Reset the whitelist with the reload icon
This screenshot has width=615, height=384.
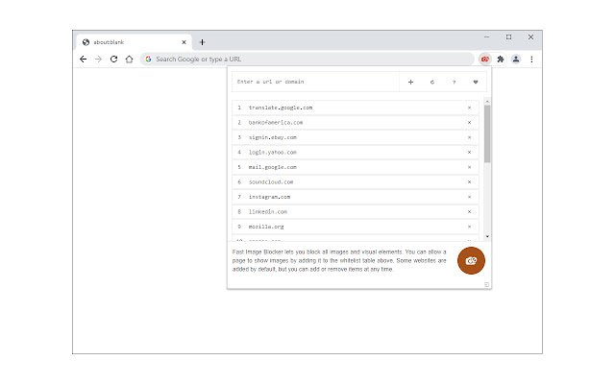(x=432, y=82)
